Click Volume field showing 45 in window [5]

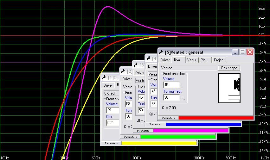point(171,85)
